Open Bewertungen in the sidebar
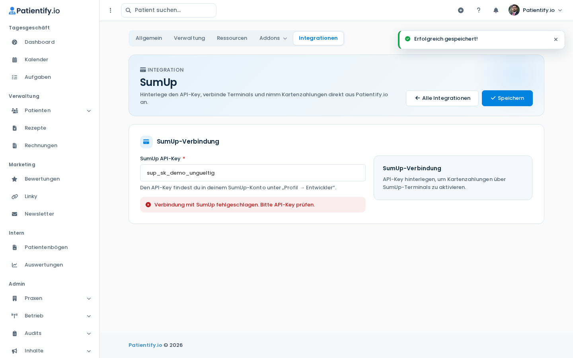The width and height of the screenshot is (573, 358). [50, 179]
